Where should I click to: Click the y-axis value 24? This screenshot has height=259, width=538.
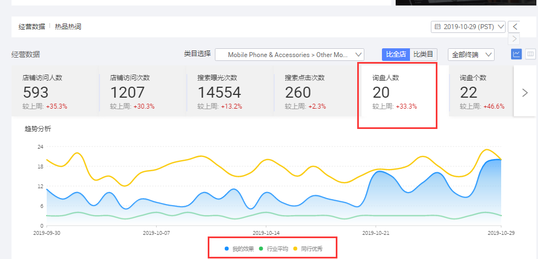(40, 147)
